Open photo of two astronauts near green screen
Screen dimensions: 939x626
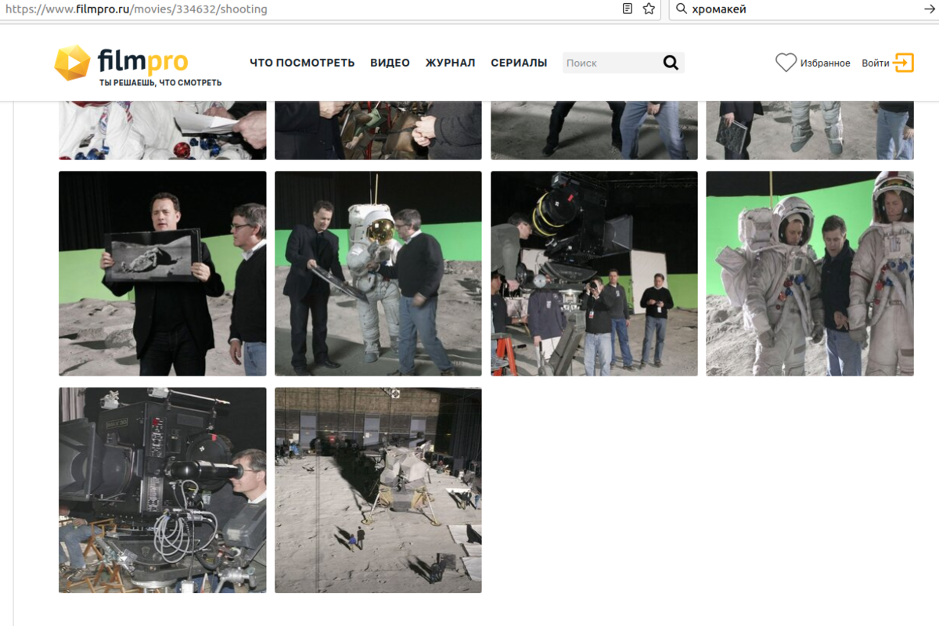point(810,274)
